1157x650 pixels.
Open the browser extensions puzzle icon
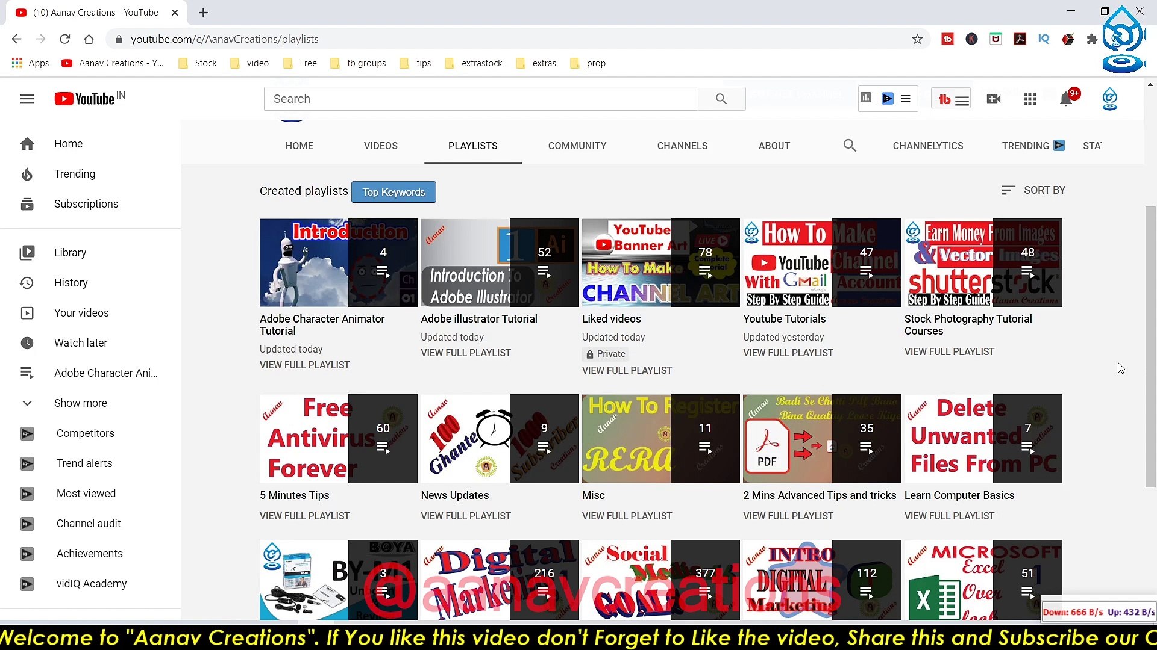pos(1093,39)
